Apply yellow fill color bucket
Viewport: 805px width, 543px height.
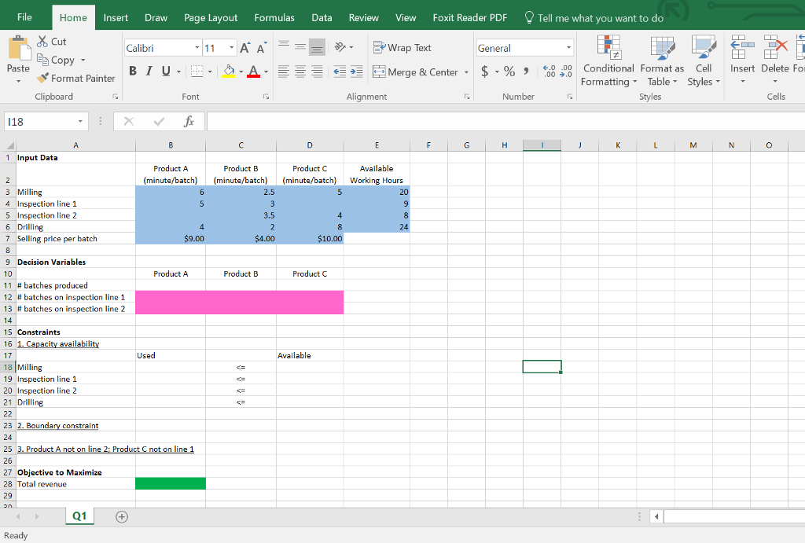point(229,72)
